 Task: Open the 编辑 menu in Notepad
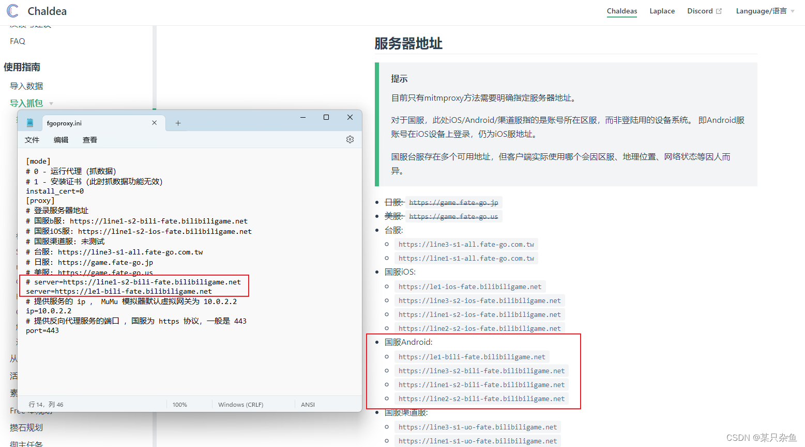click(61, 140)
